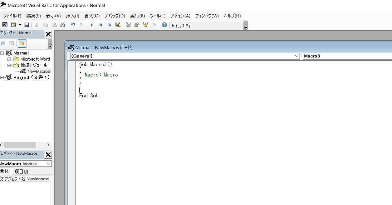The width and height of the screenshot is (392, 205).
Task: Select the NewMacros module in tree
Action: (x=39, y=71)
